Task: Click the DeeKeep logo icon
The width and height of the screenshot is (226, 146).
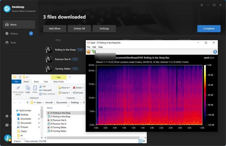Action: (7, 9)
